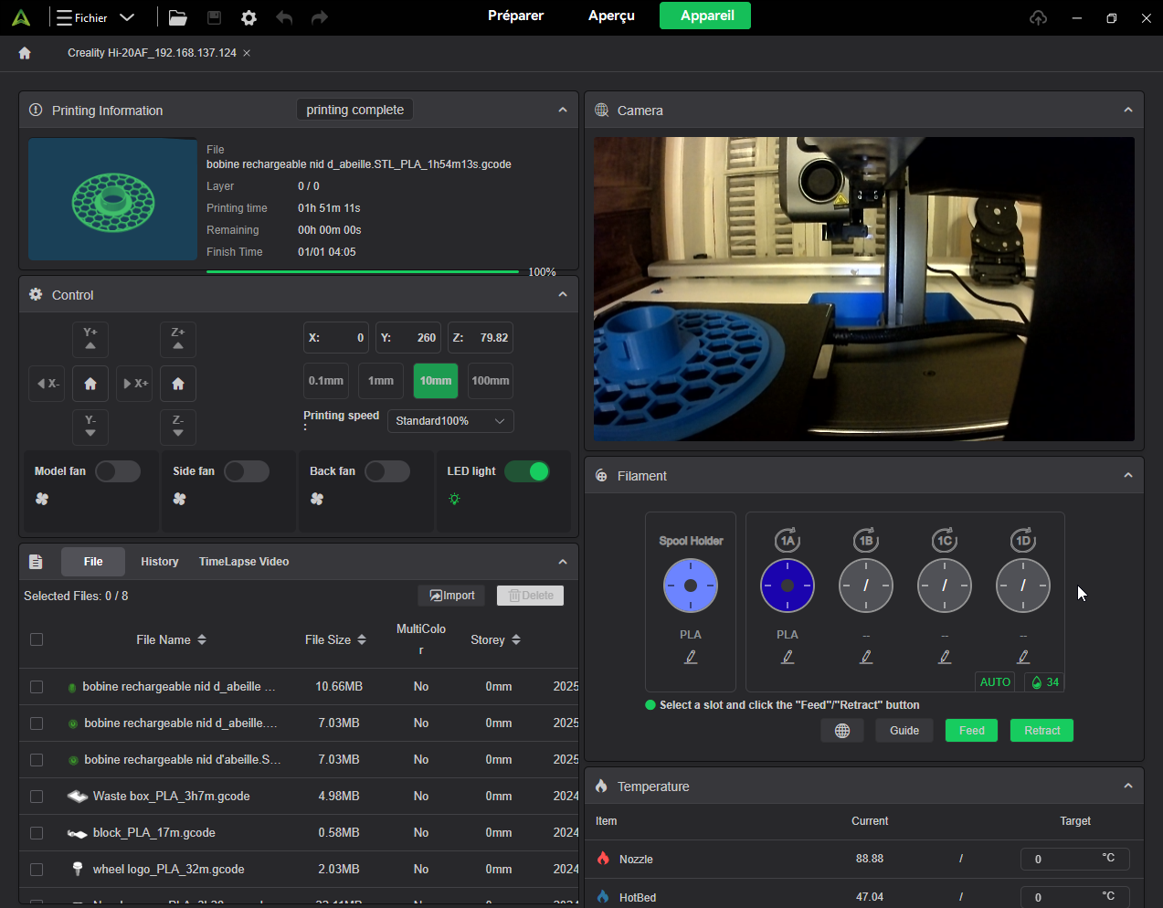Collapse the Camera panel
Screen dimensions: 1163x908
point(1128,111)
